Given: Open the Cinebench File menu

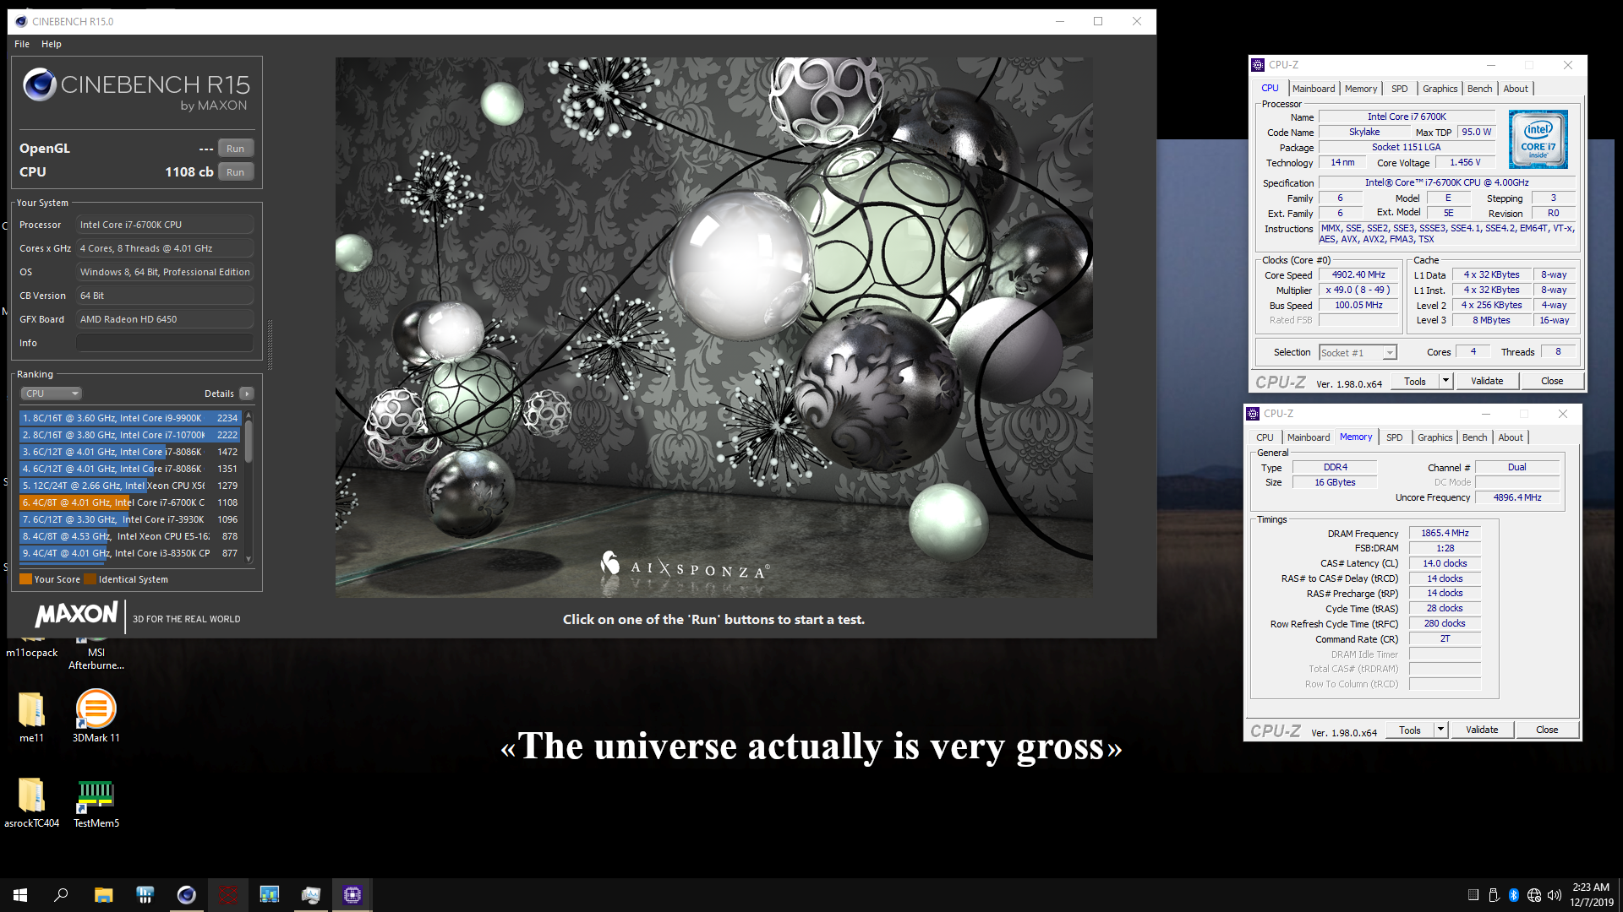Looking at the screenshot, I should 22,44.
